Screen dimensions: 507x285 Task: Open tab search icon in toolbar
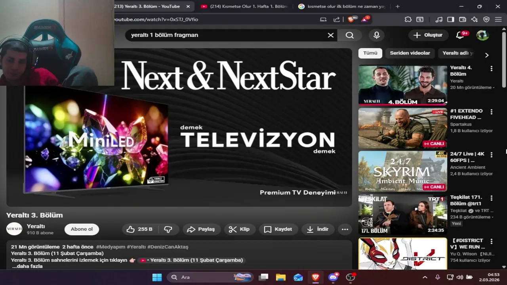click(420, 19)
